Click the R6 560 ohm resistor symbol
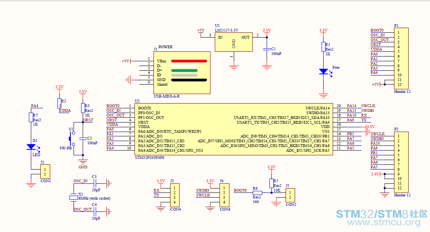This screenshot has width=430, height=232. (x=257, y=193)
